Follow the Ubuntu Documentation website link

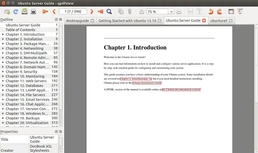(x=181, y=89)
